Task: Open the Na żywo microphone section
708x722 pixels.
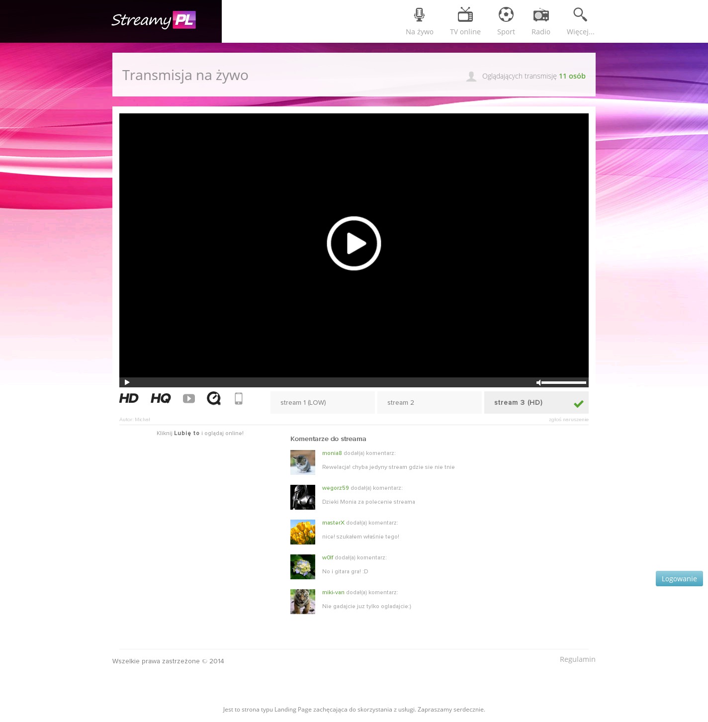Action: click(419, 21)
